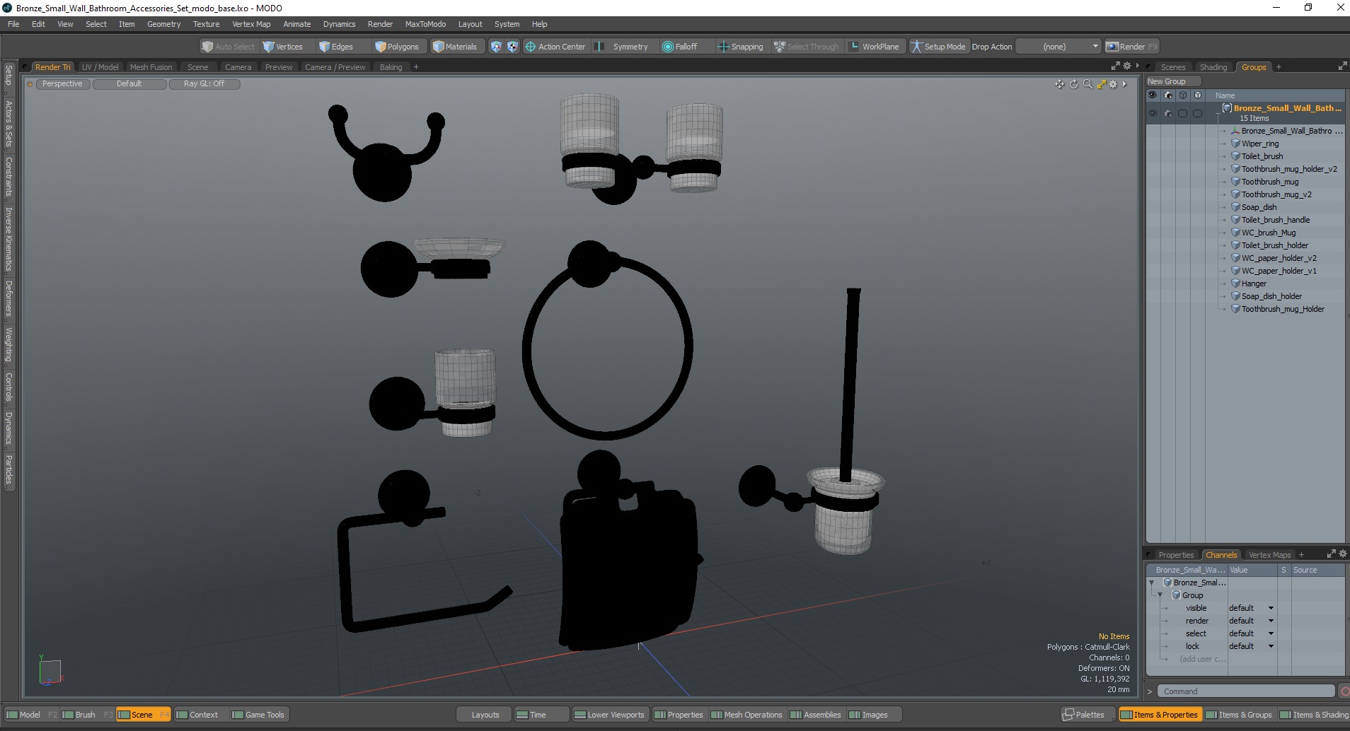1350x731 pixels.
Task: Maximize the viewport tab group
Action: (1116, 66)
